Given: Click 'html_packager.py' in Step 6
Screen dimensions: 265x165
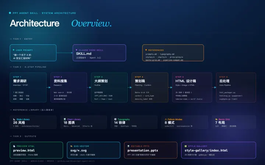Looking at the screenshot, I should (x=227, y=92).
